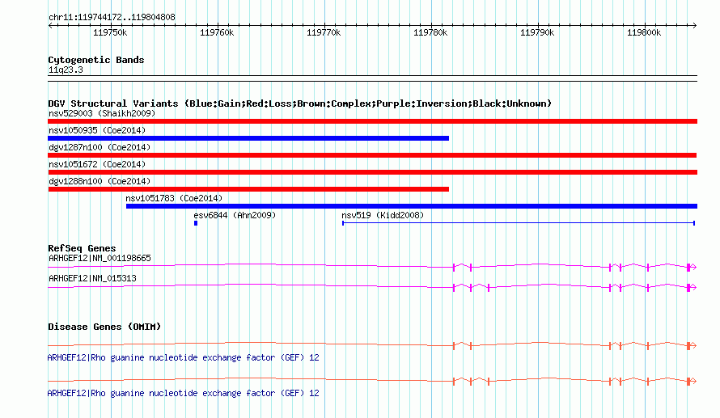Click the nsv529003 (Shaikh2009) red loss bar
This screenshot has width=720, height=418.
pyautogui.click(x=372, y=121)
